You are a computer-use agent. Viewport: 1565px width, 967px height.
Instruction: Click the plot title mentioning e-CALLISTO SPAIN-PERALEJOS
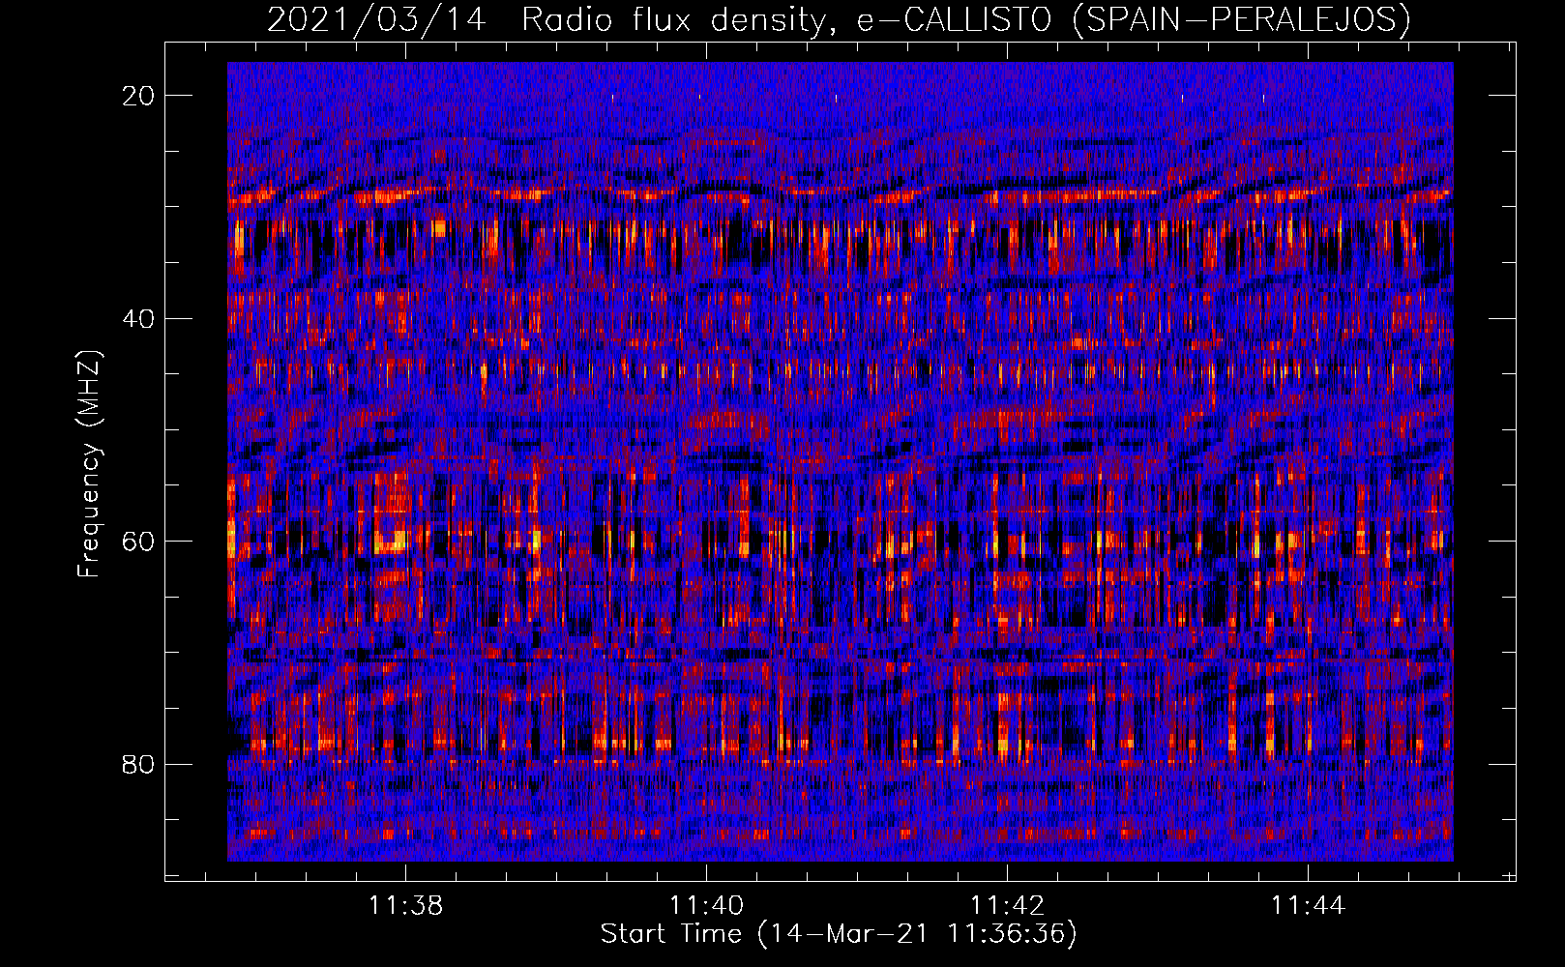(x=839, y=20)
